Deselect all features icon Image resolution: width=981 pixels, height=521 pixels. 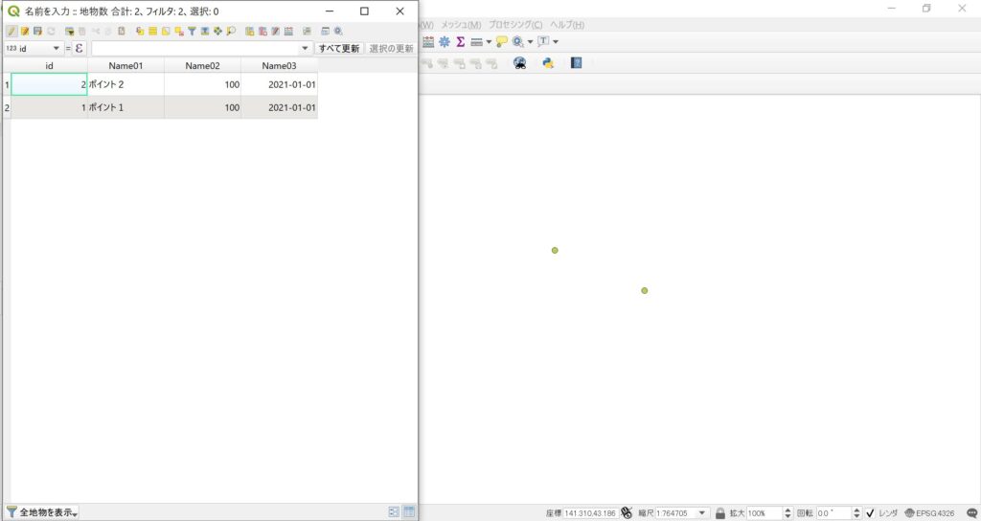179,31
